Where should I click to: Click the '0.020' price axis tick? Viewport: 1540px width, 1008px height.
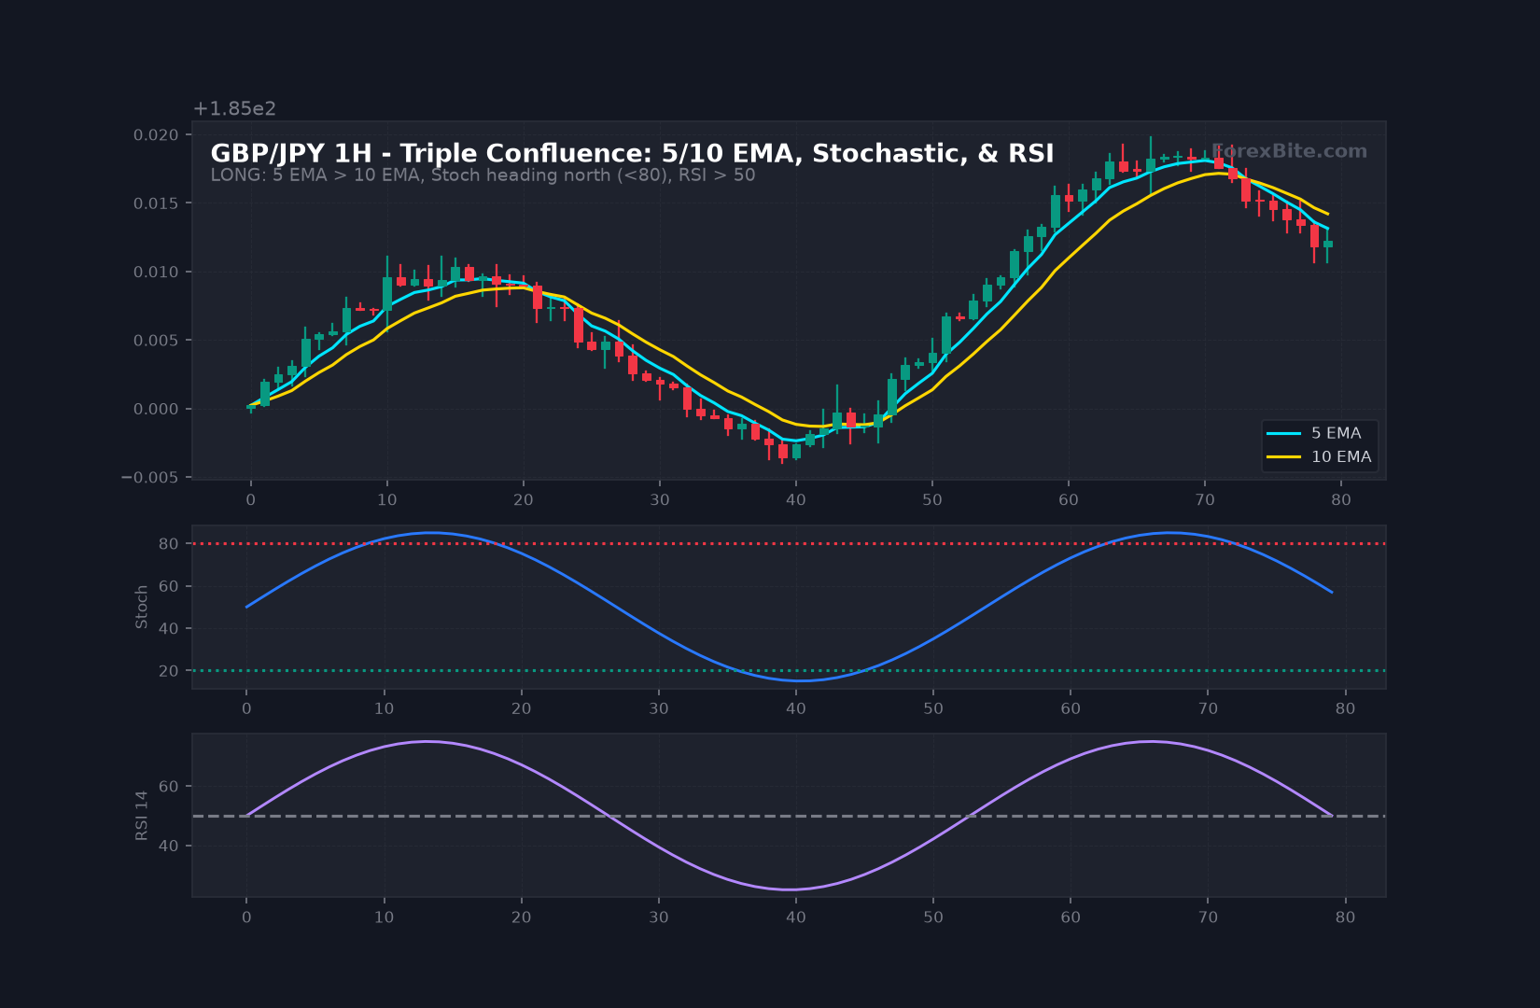[x=156, y=135]
